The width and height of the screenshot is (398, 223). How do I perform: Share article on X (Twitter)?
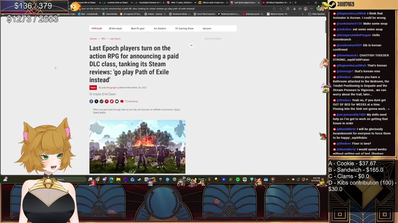click(x=96, y=101)
